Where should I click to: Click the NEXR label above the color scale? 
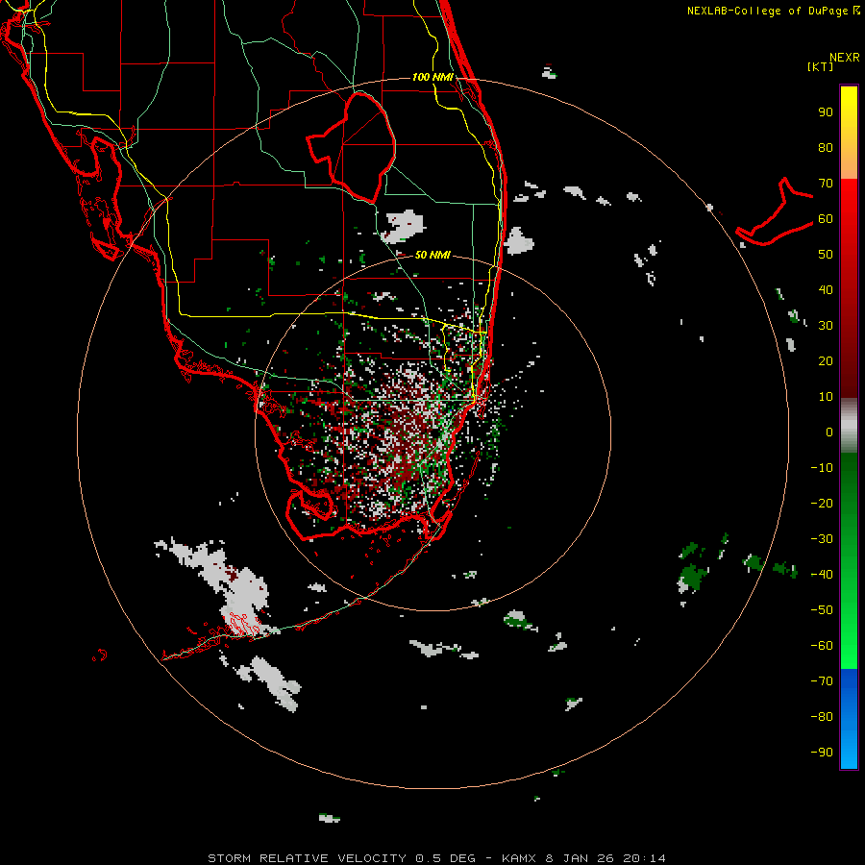tap(844, 58)
